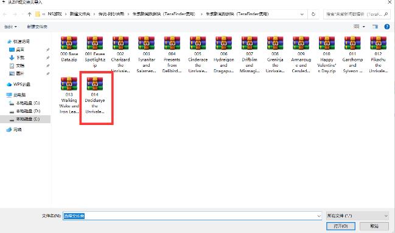Click the Cancel button
The width and height of the screenshot is (395, 233).
(x=374, y=226)
